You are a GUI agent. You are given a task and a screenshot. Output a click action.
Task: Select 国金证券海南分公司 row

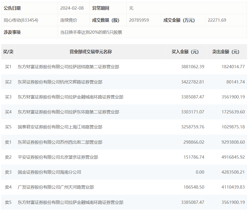[x=124, y=172]
